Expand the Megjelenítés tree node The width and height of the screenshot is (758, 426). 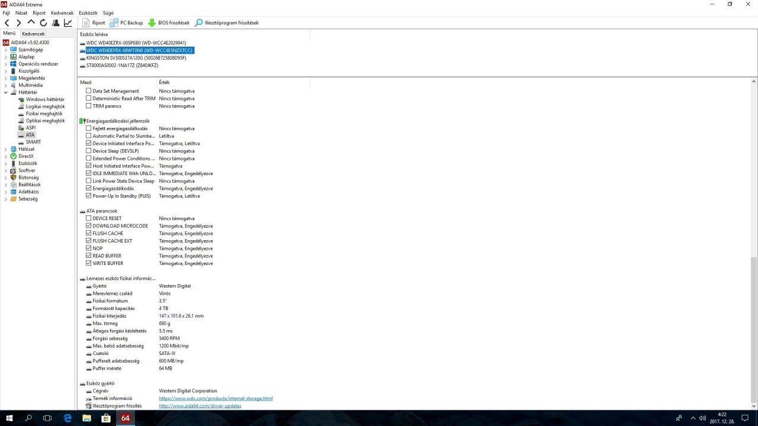tap(6, 78)
